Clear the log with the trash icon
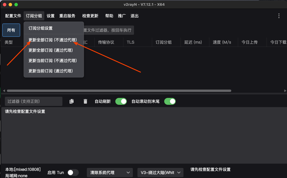Viewport: 287px width, 178px height. pyautogui.click(x=85, y=101)
